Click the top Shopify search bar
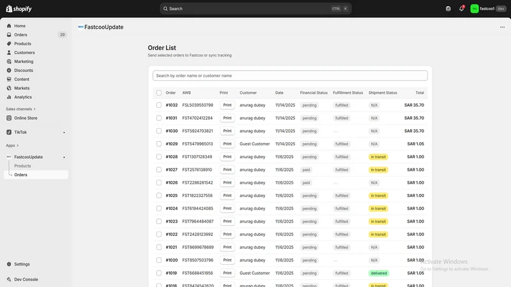511x287 pixels. (256, 9)
